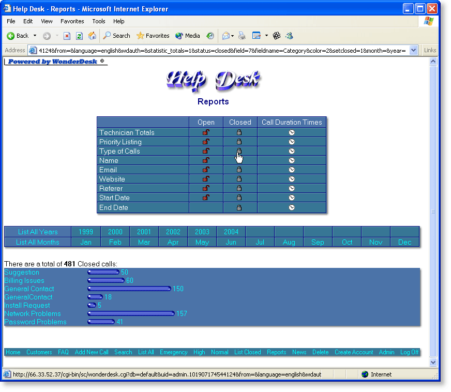Screen dimensions: 451x392
Task: Open the History toolbar icon
Action: (x=211, y=36)
